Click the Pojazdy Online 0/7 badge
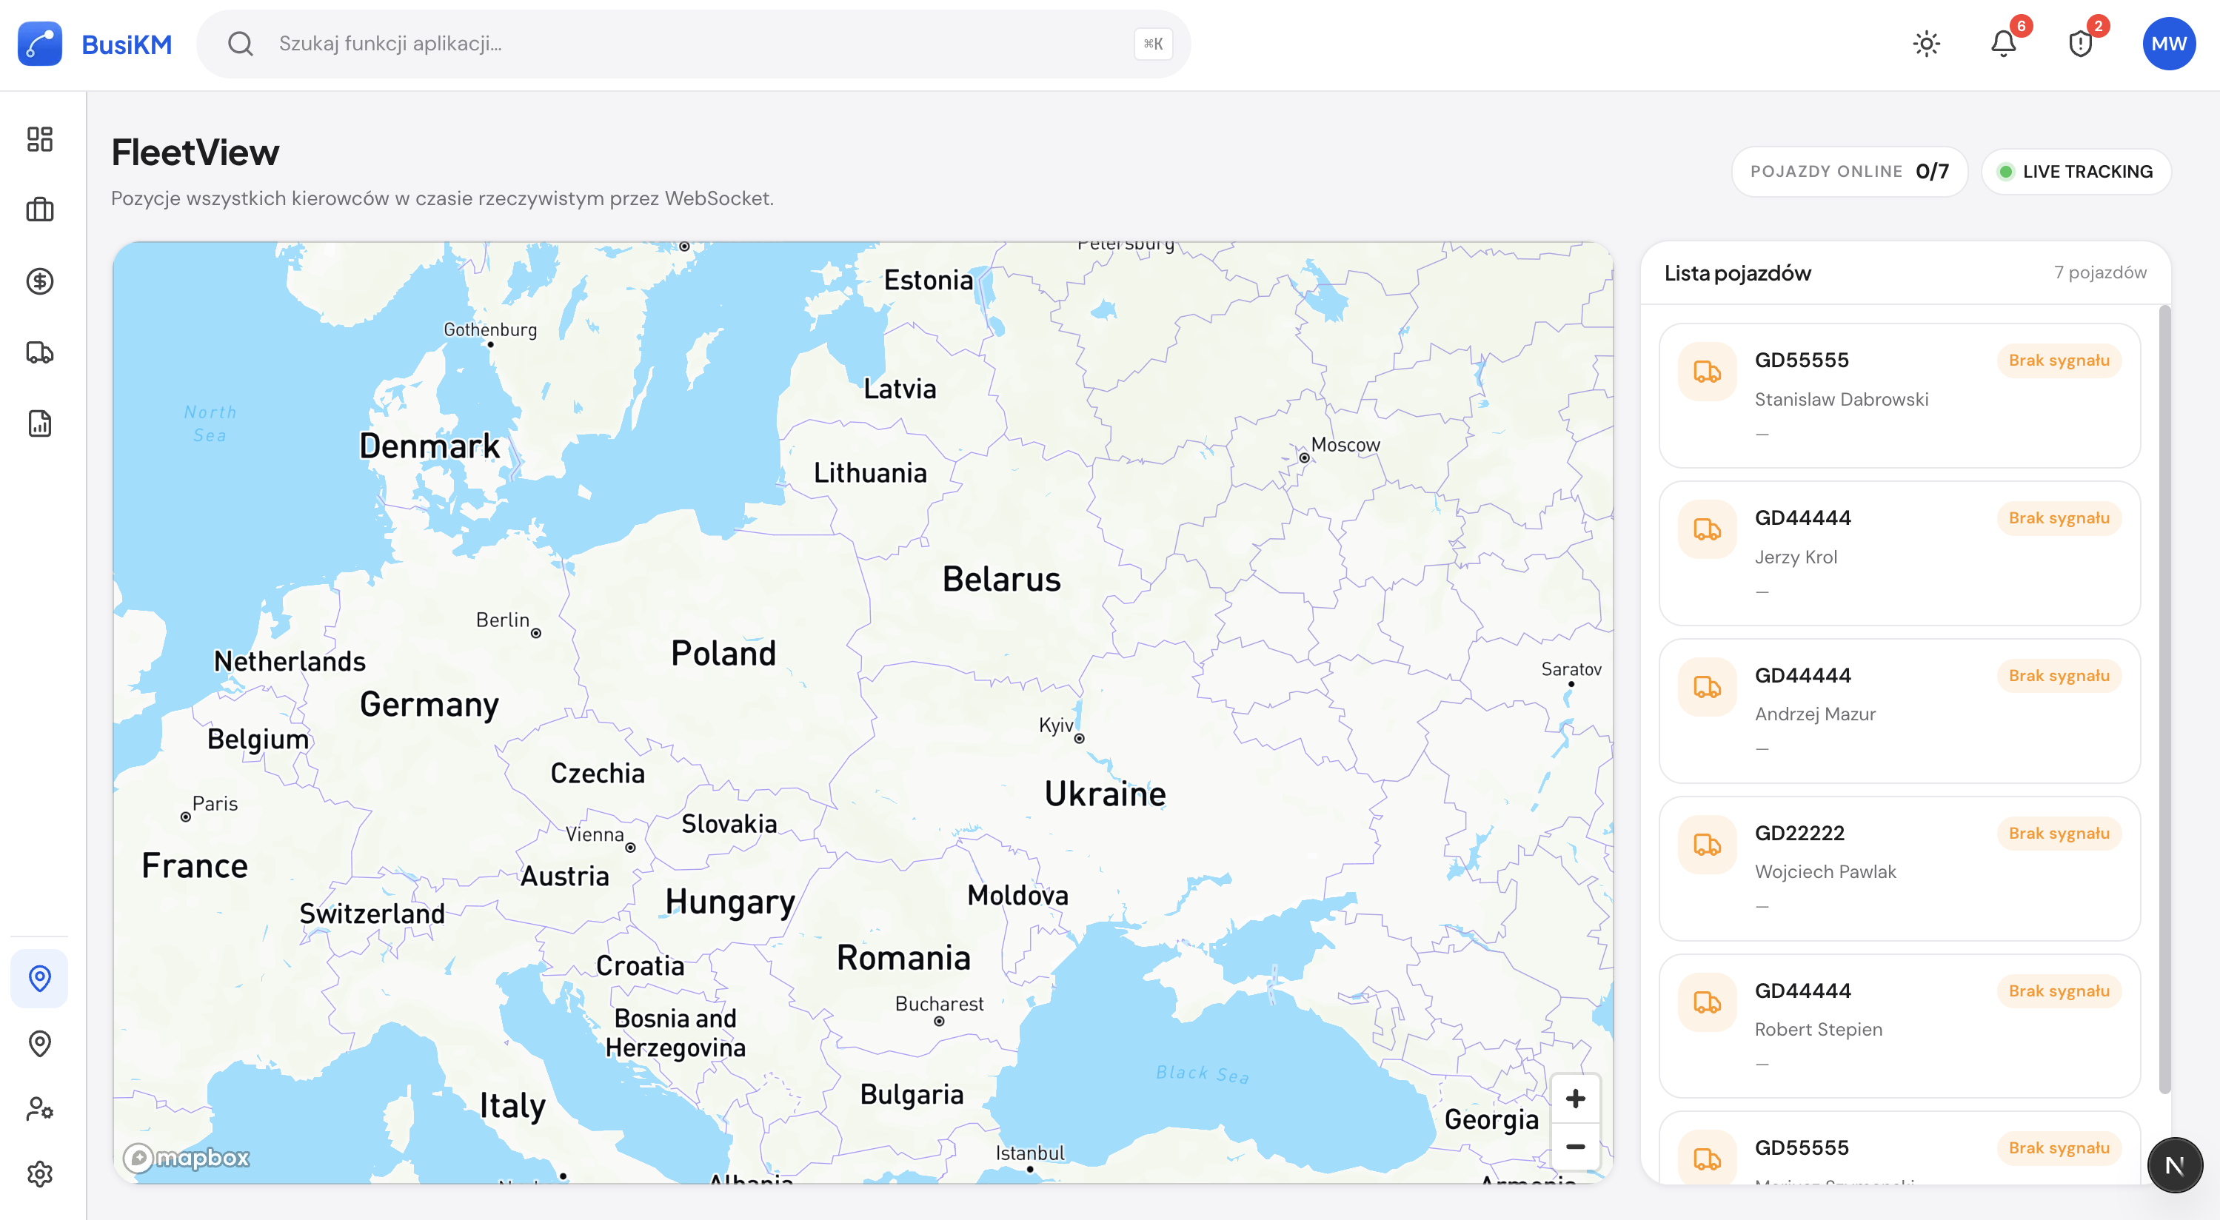The width and height of the screenshot is (2220, 1220). pyautogui.click(x=1850, y=172)
